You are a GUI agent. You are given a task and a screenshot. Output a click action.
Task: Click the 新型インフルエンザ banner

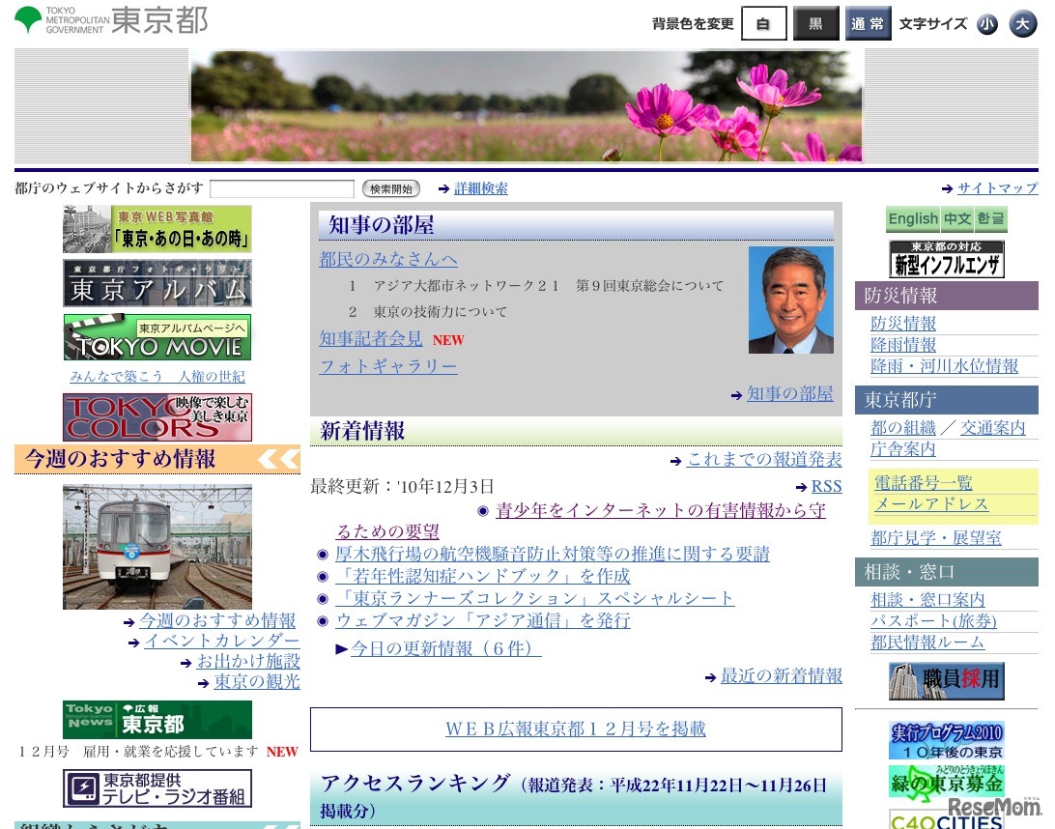pos(946,259)
